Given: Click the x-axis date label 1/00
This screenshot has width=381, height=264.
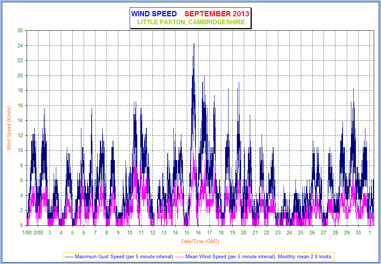Looking at the screenshot, I should [x=27, y=233].
